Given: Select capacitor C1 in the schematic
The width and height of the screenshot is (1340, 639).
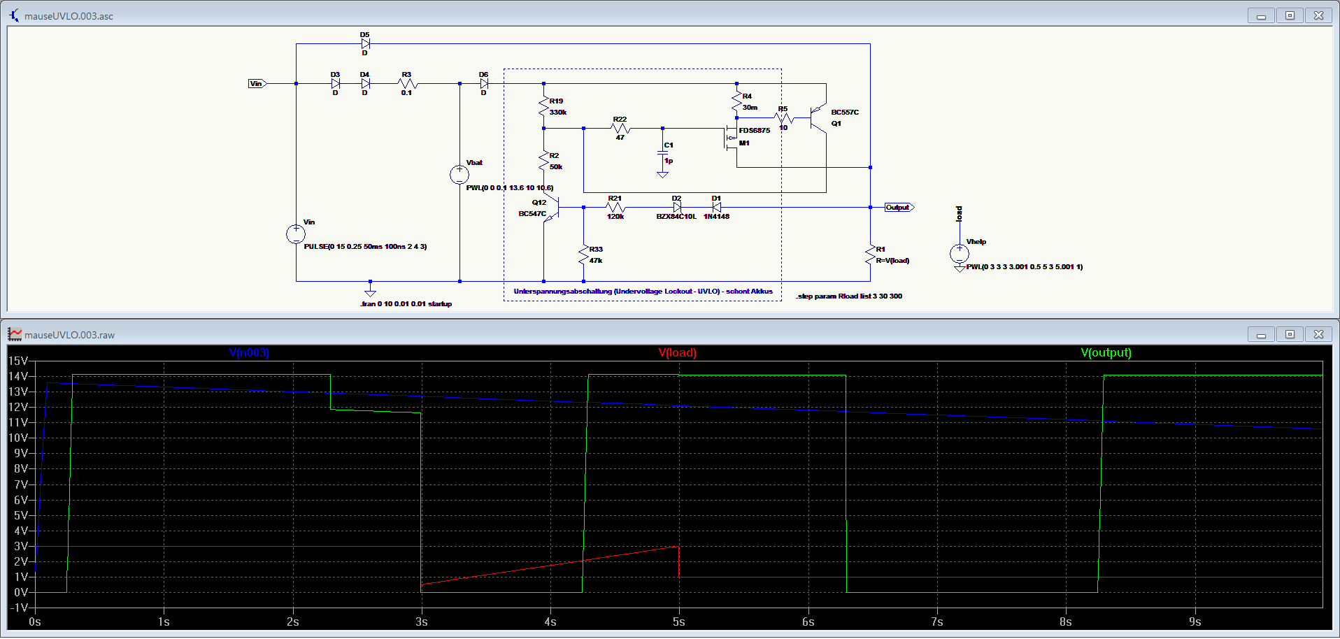Looking at the screenshot, I should click(662, 152).
